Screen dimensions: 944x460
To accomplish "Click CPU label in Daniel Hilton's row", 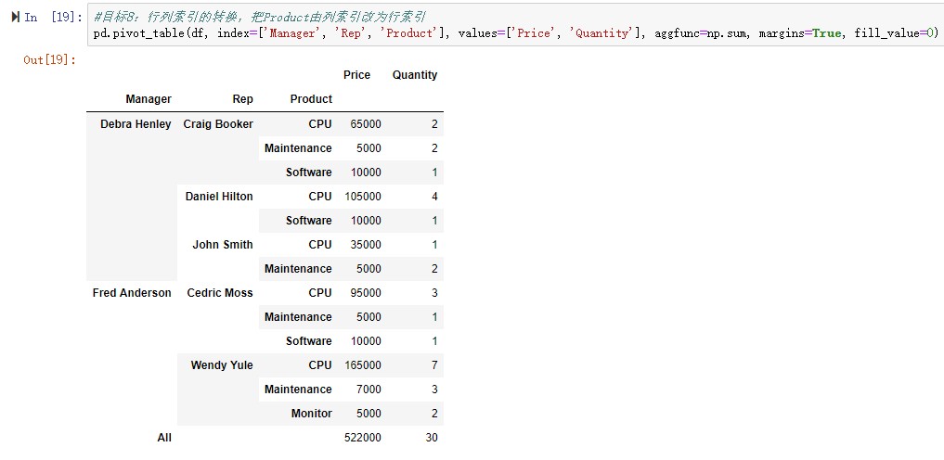I will pos(320,196).
